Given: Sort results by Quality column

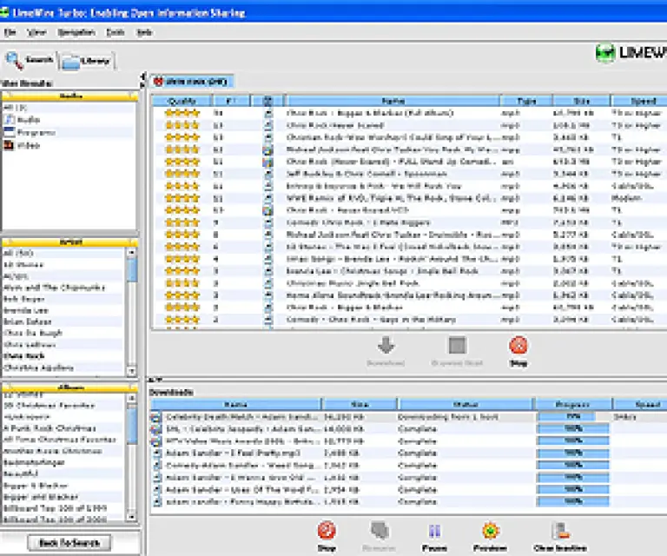Looking at the screenshot, I should tap(182, 101).
